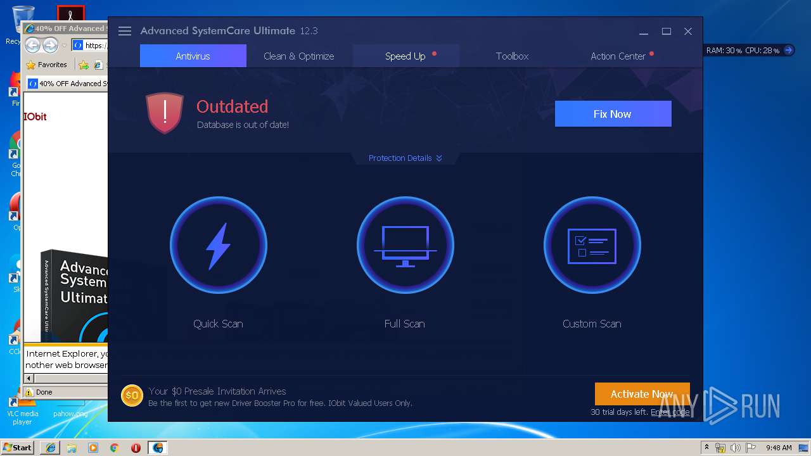Launch Full Scan using the monitor icon

(x=405, y=245)
